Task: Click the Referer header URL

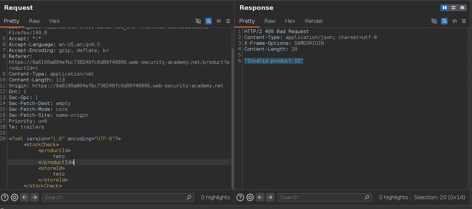Action: tap(119, 65)
